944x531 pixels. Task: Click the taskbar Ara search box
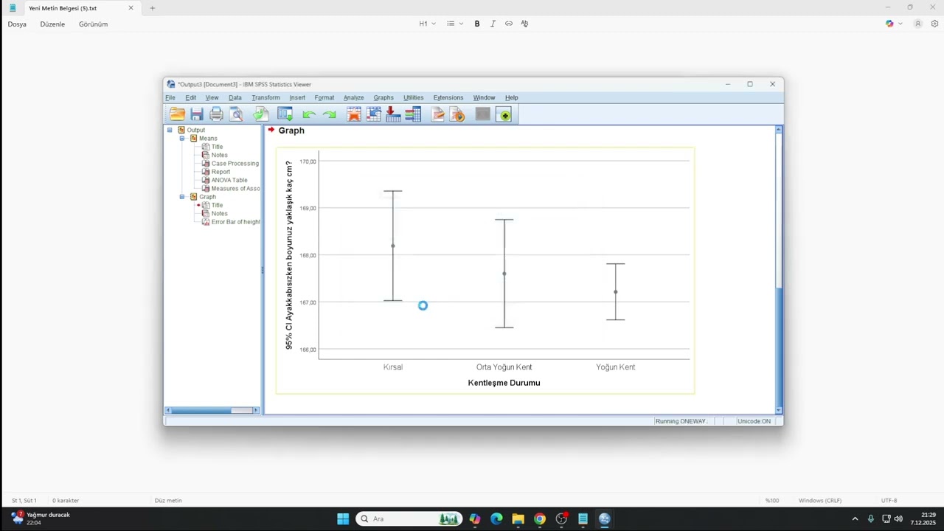(409, 518)
